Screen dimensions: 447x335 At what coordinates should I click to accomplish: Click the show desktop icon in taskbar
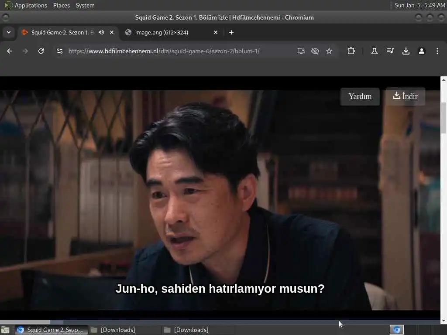(x=5, y=330)
